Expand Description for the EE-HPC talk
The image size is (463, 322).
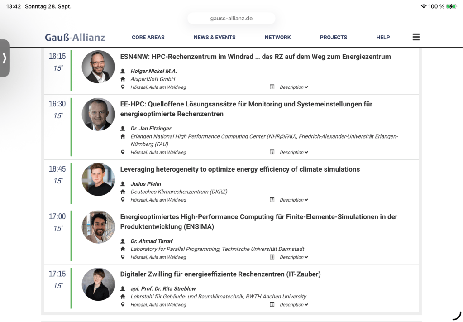(x=293, y=152)
